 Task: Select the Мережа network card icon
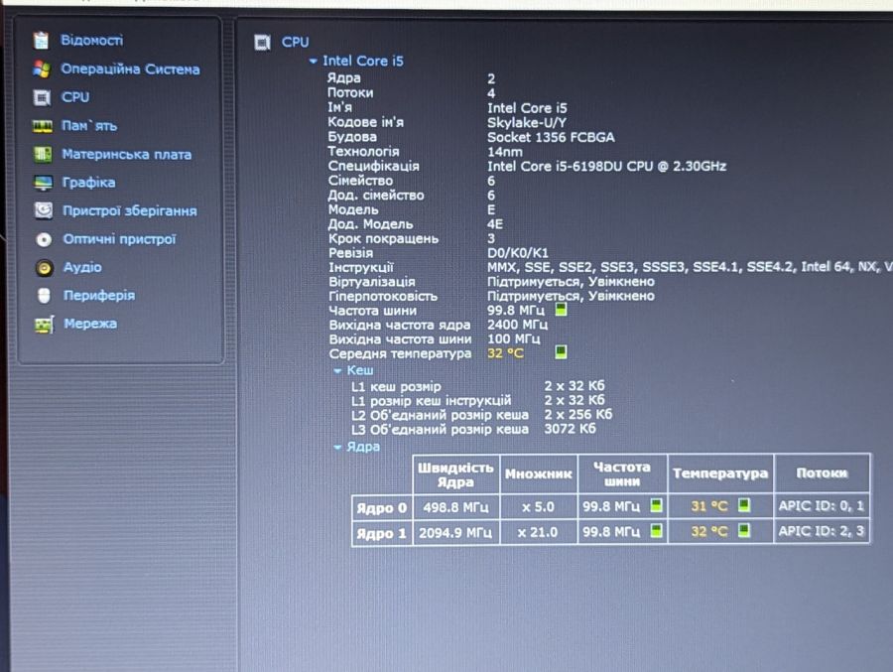point(44,325)
